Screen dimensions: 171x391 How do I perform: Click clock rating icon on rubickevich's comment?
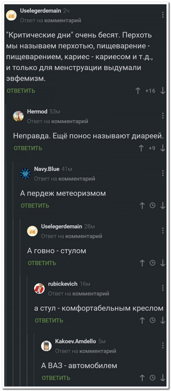pos(152,321)
